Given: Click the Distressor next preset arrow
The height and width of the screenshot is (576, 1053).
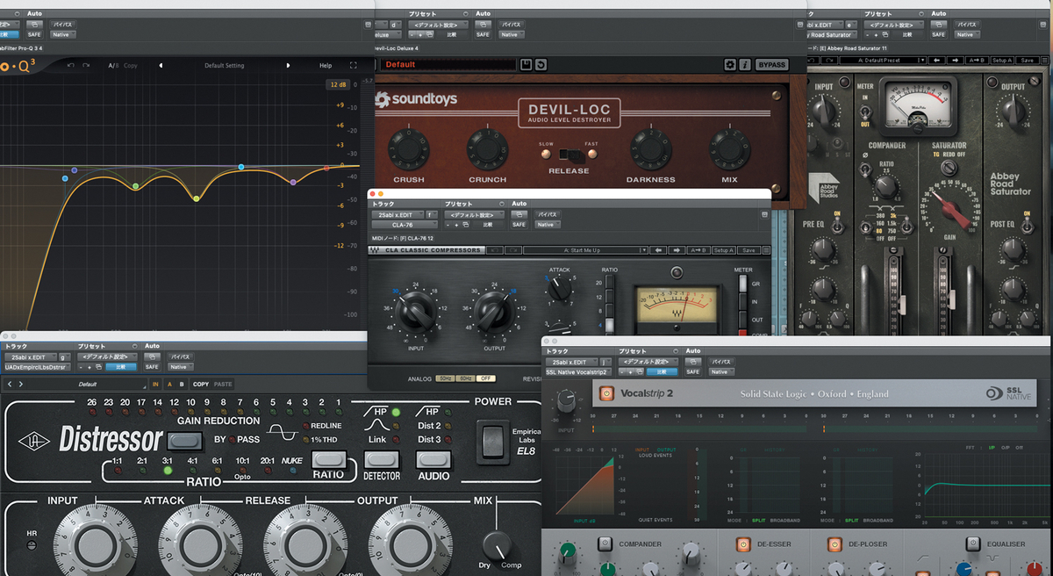Looking at the screenshot, I should point(19,384).
